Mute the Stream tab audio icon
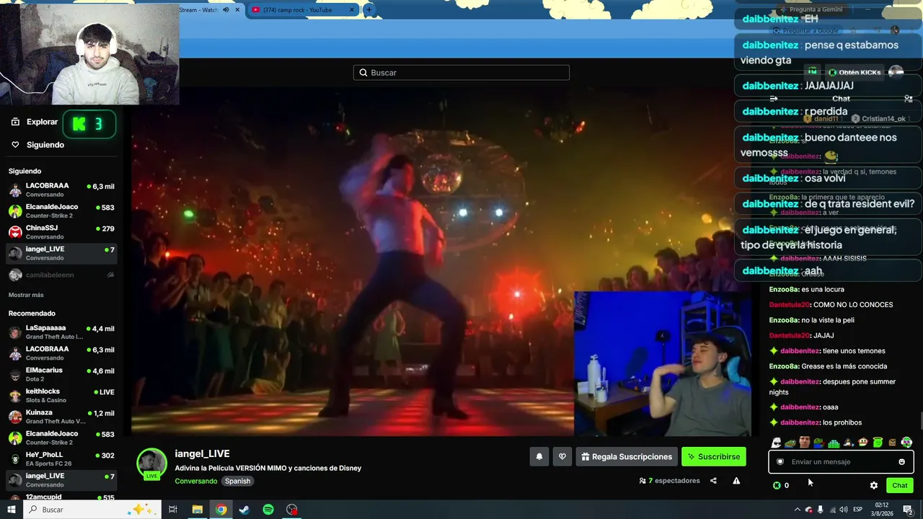 click(226, 9)
